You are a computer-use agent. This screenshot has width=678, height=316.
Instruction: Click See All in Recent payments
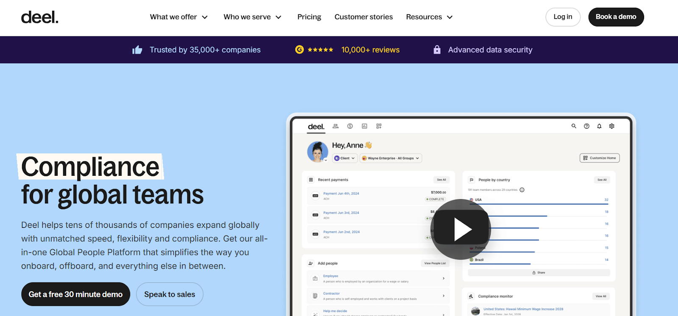click(442, 180)
